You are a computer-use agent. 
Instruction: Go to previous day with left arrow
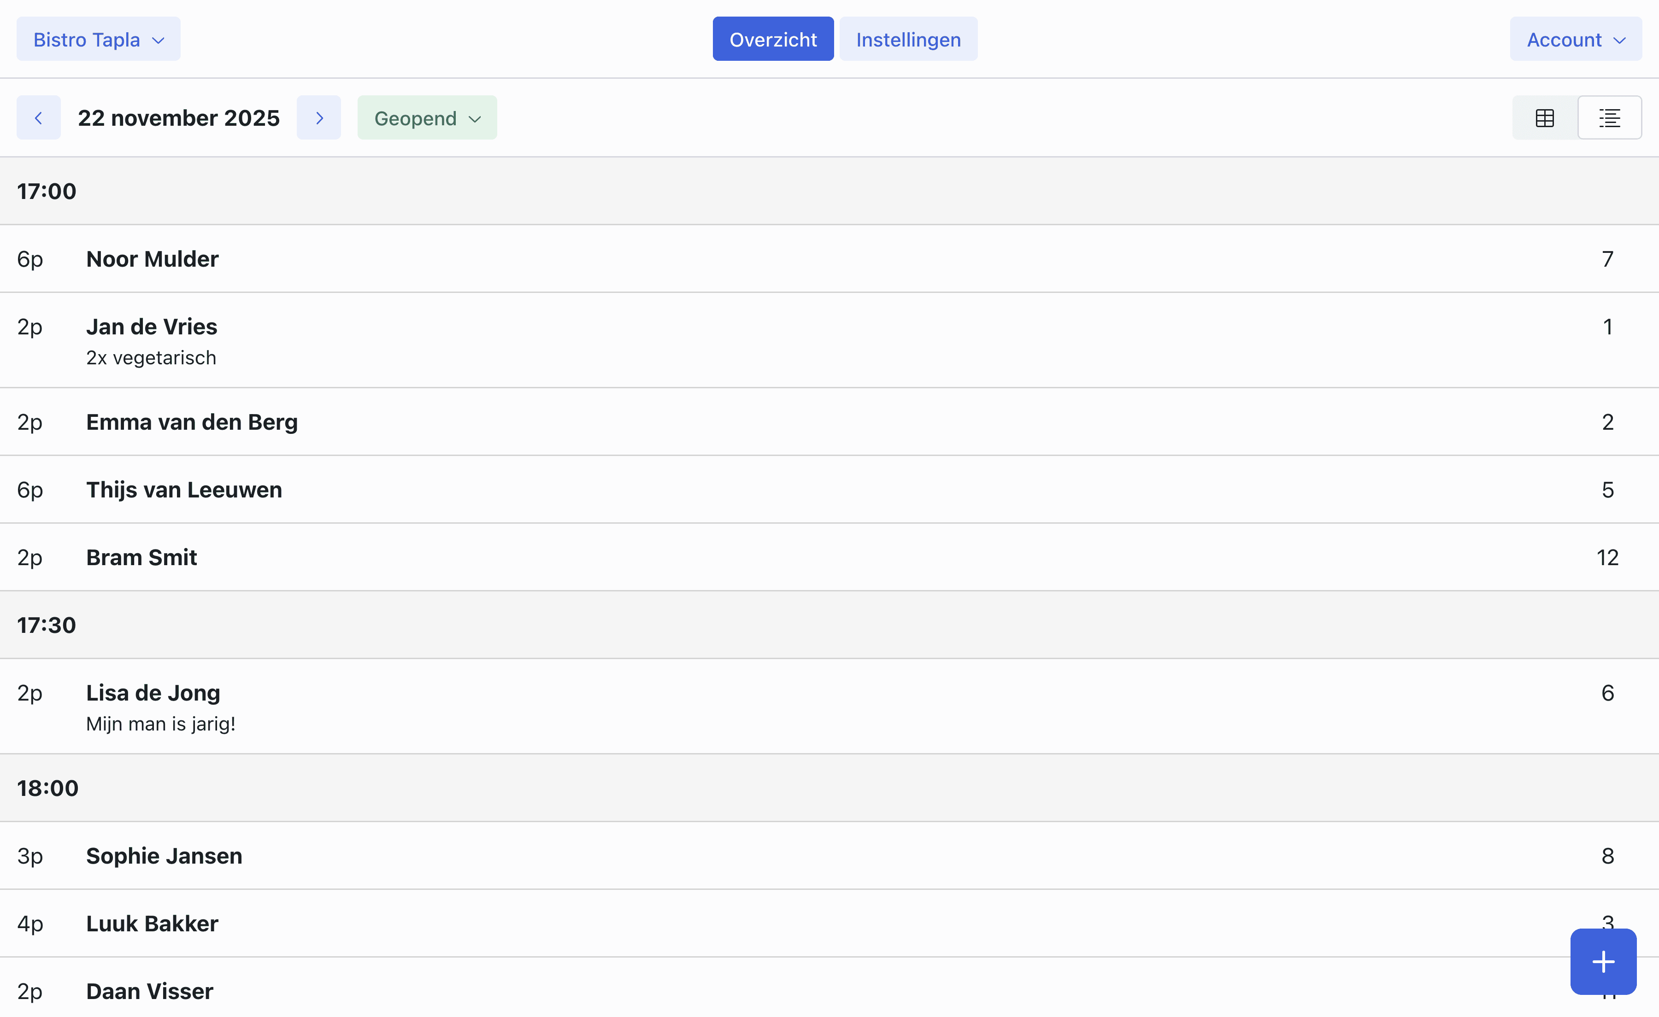[x=38, y=118]
